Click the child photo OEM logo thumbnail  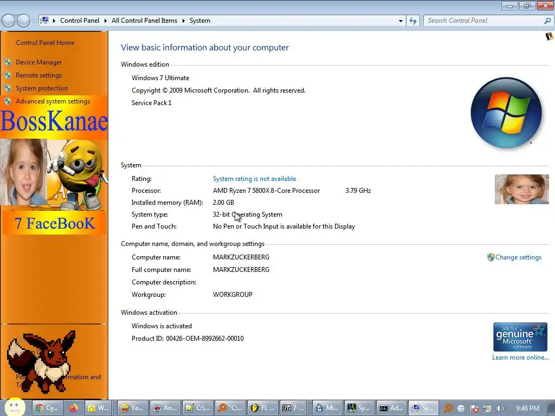point(522,189)
